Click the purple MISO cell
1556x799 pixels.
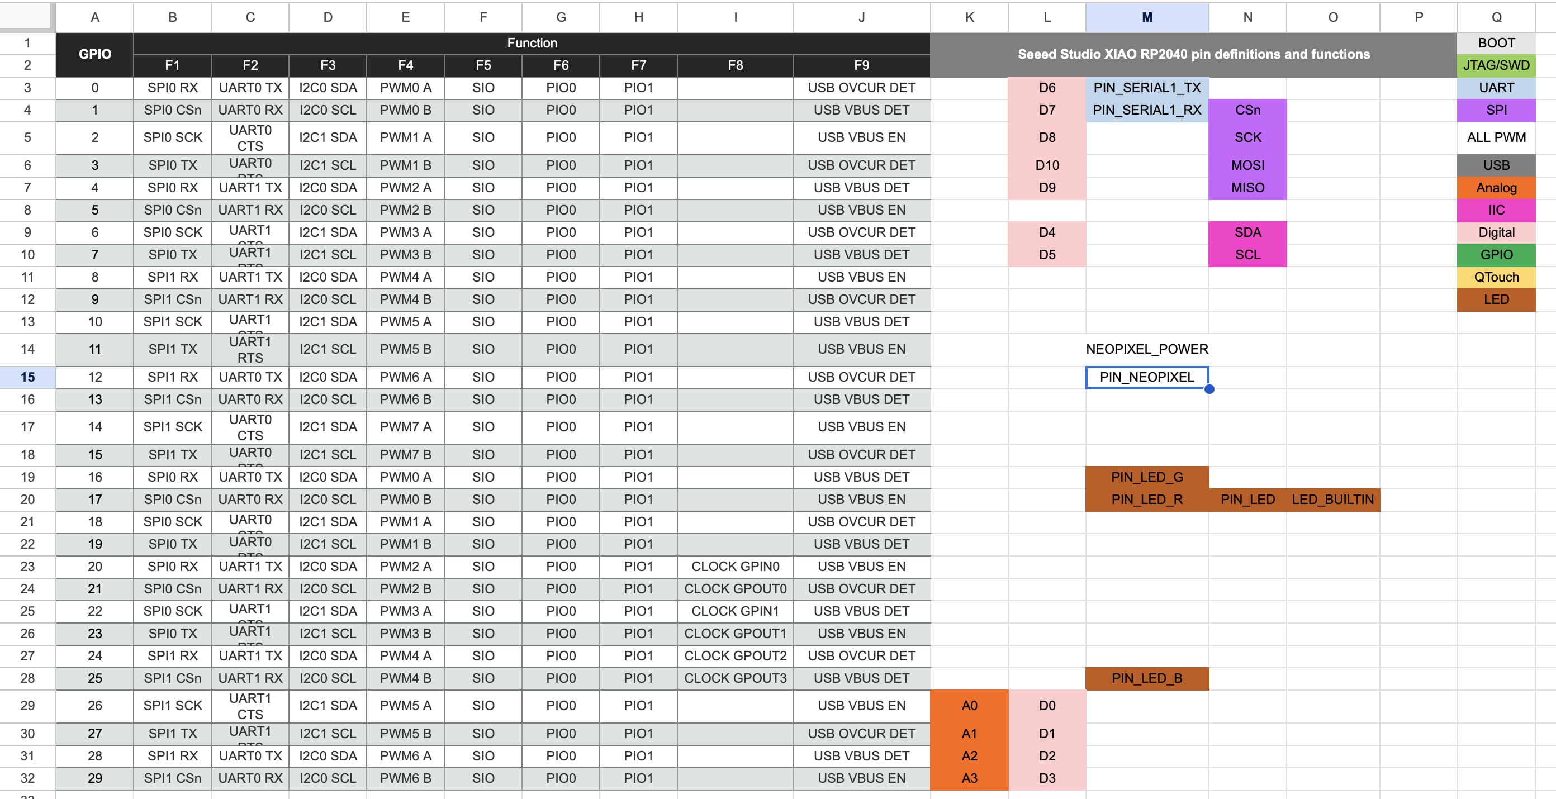[1247, 188]
